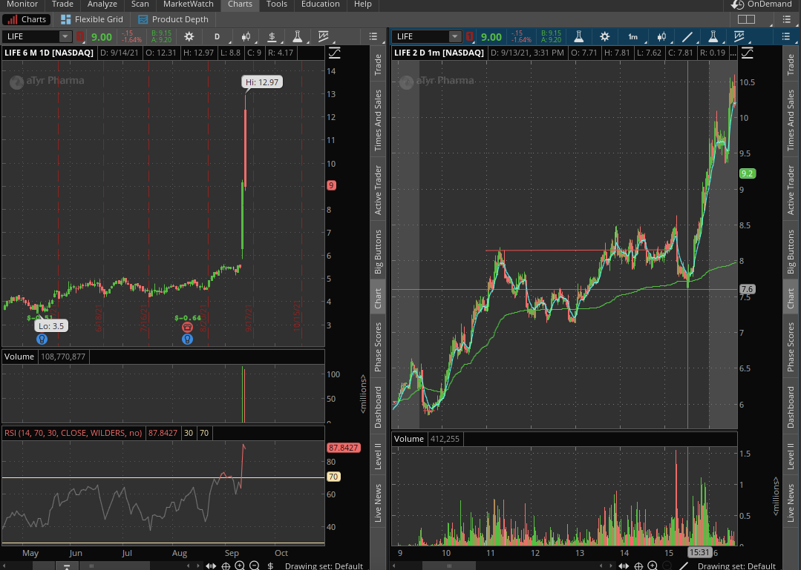
Task: Open the Tools menu tab
Action: pos(276,4)
